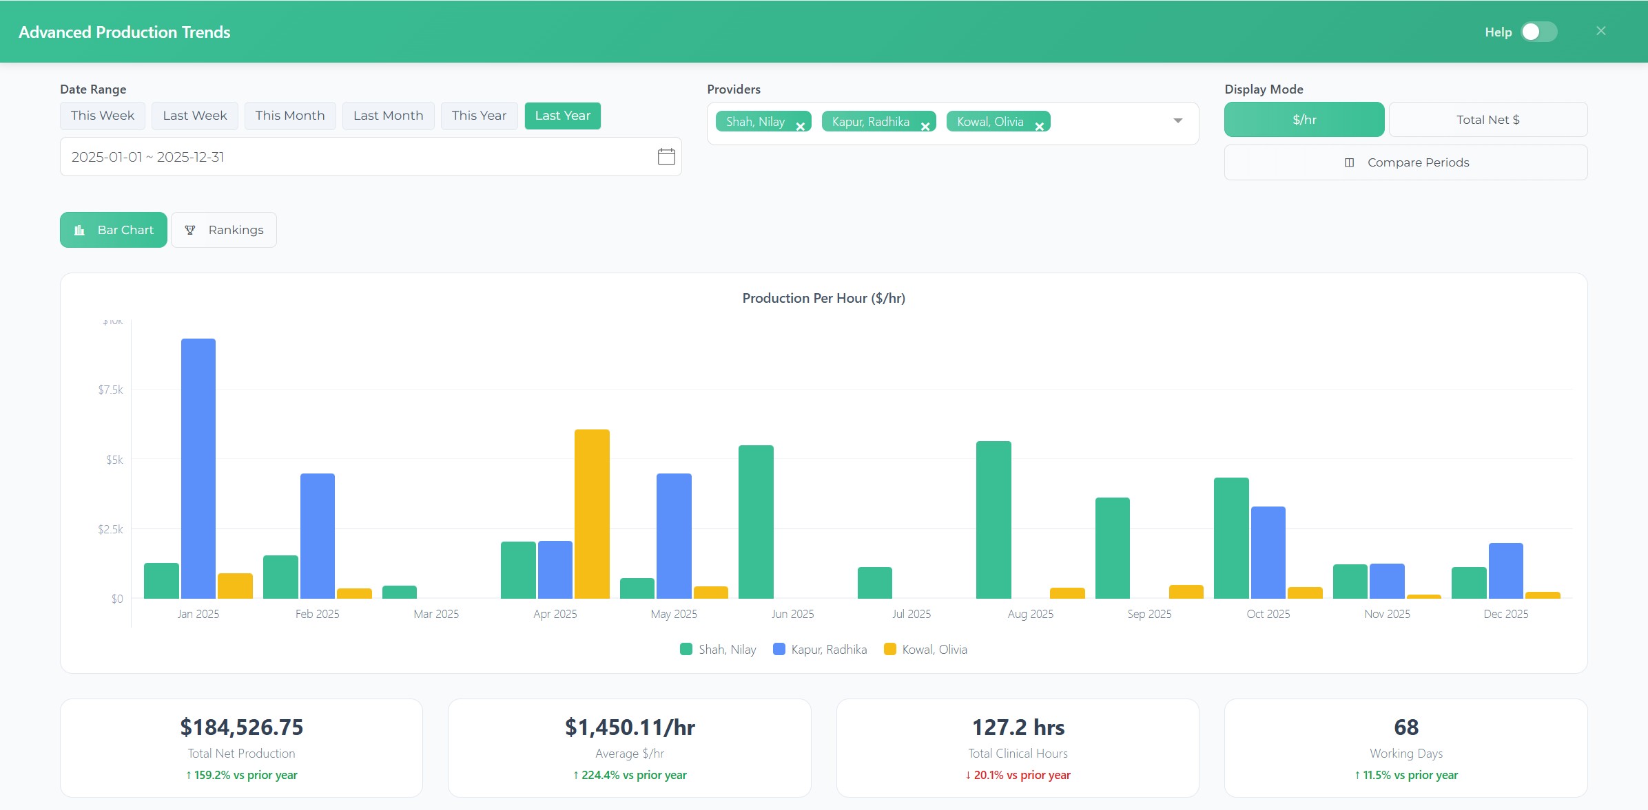Image resolution: width=1648 pixels, height=810 pixels.
Task: Select the This Week range button
Action: tap(102, 116)
